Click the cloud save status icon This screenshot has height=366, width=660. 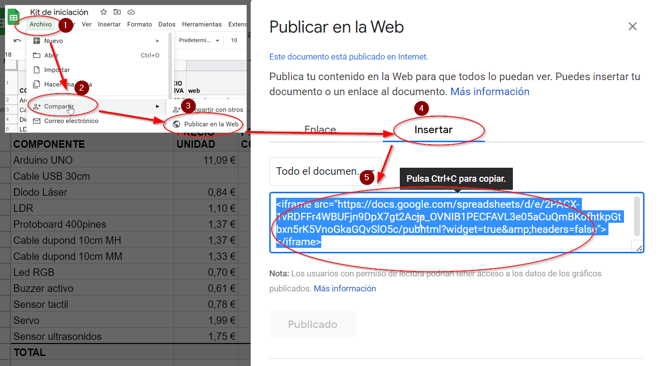[x=131, y=12]
